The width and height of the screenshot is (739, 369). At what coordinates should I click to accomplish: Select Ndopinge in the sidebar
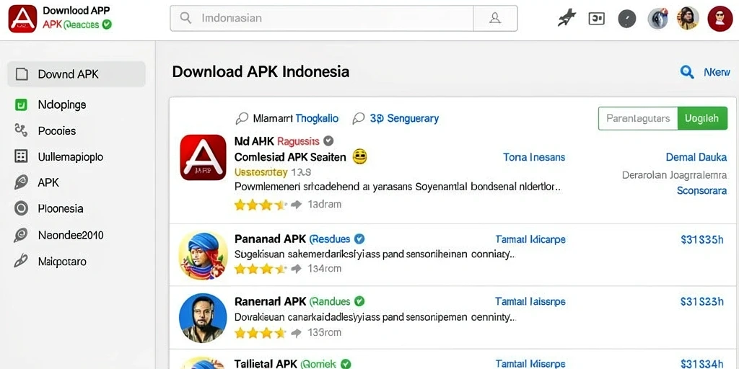click(62, 105)
